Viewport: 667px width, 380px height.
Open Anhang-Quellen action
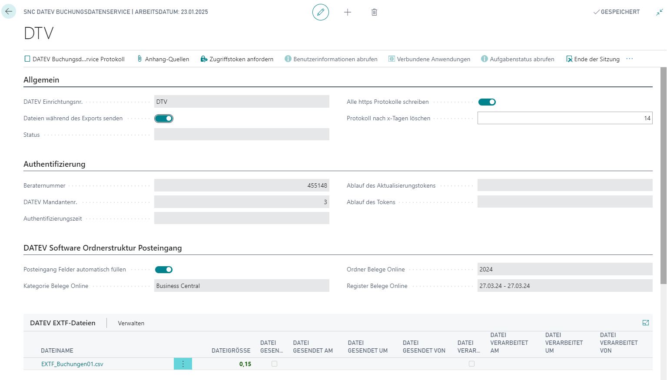[163, 59]
